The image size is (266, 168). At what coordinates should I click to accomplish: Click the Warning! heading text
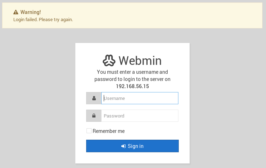[31, 12]
